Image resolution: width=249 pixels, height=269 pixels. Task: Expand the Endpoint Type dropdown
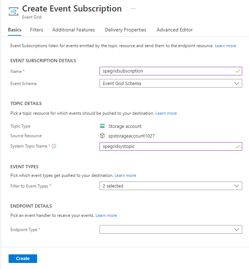(171, 229)
